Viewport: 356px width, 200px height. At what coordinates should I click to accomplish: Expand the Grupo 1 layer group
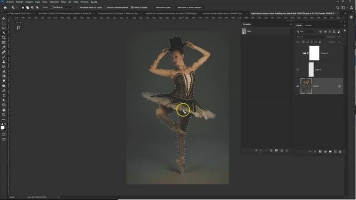coord(301,53)
